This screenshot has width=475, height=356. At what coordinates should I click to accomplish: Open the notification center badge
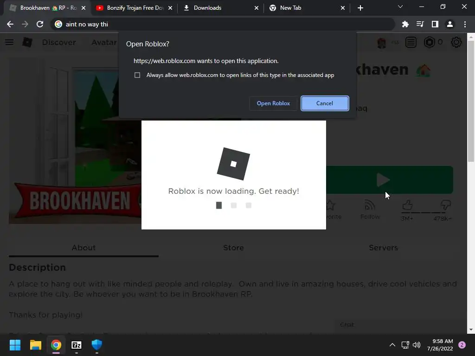coord(462,345)
